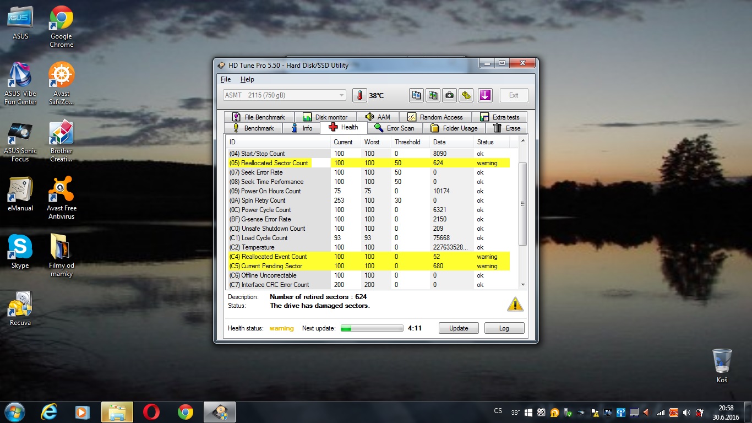
Task: Click the copy text to clipboard icon
Action: (x=416, y=95)
